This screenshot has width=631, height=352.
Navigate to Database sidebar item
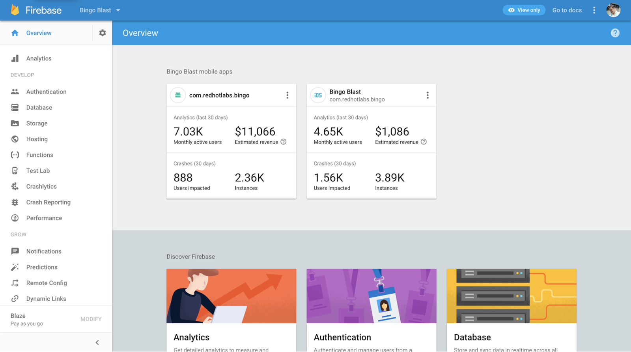click(x=39, y=107)
